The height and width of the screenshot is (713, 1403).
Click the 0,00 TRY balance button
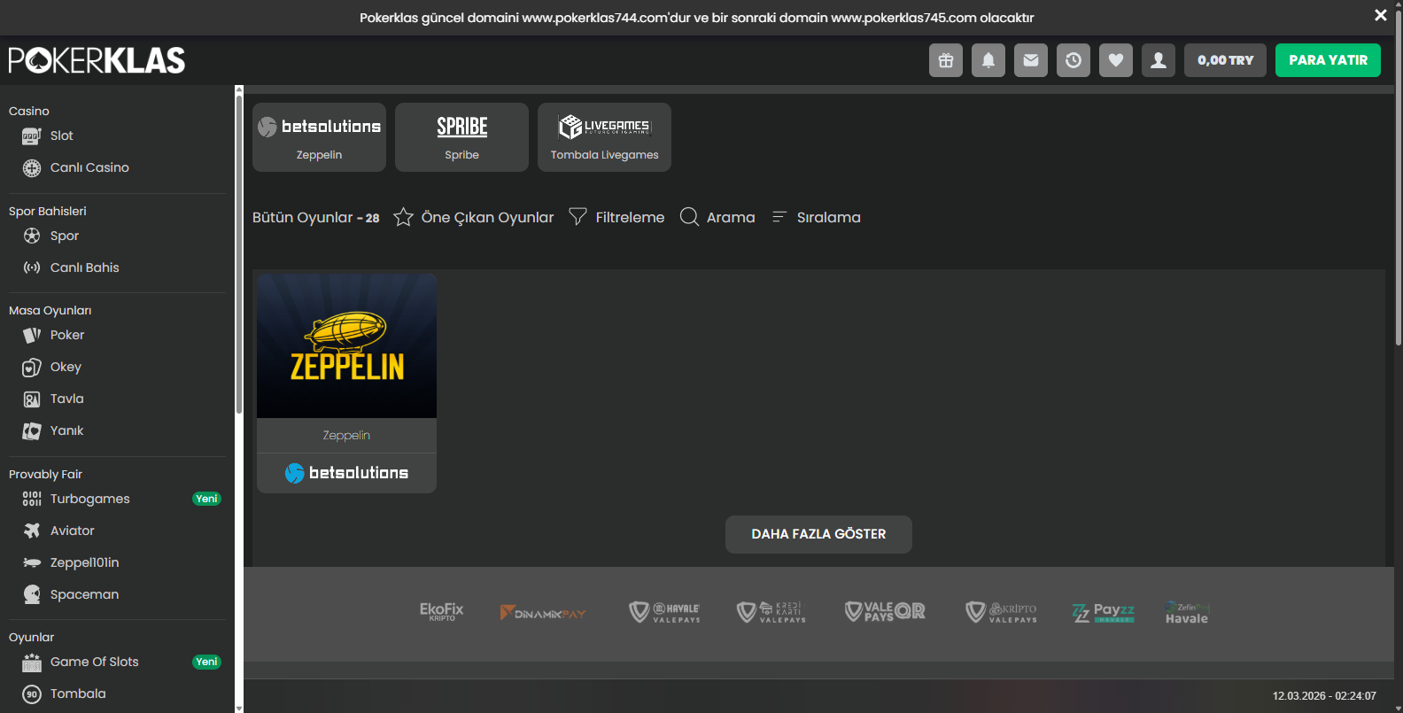1225,60
